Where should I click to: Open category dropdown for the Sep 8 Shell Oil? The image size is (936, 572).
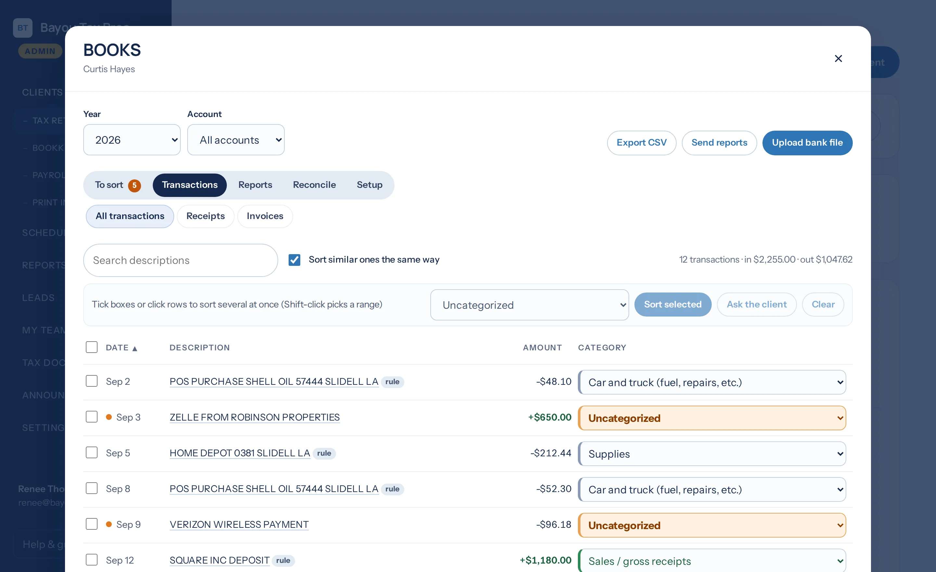(712, 489)
